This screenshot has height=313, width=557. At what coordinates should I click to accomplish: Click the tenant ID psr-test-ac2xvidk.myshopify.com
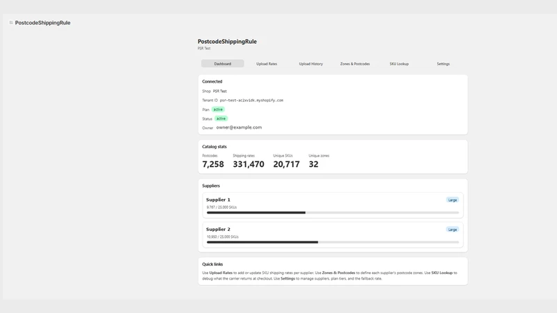click(x=251, y=100)
